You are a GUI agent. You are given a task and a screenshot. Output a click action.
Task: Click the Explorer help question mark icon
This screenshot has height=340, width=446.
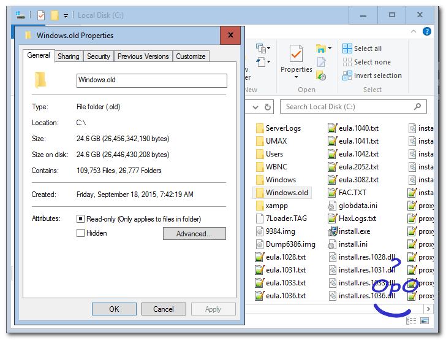tap(426, 31)
